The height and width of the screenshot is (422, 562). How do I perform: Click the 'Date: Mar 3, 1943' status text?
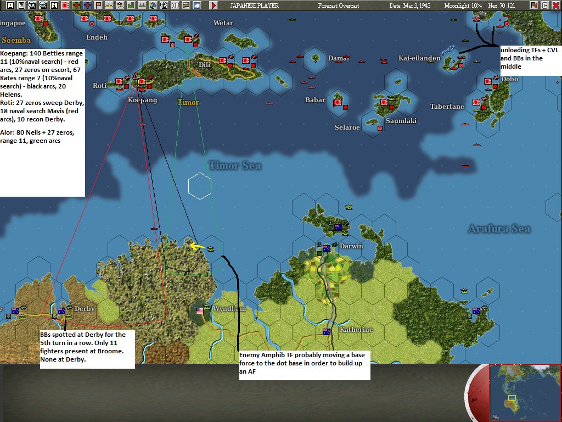[x=410, y=5]
